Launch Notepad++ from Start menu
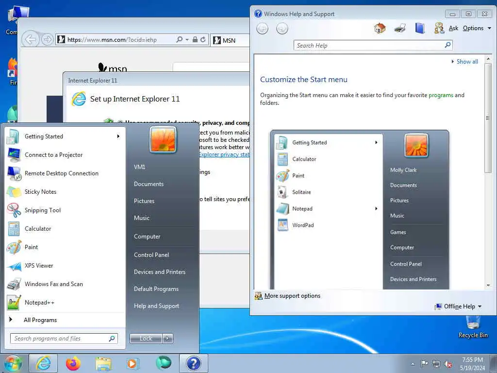The height and width of the screenshot is (373, 497). (x=65, y=302)
